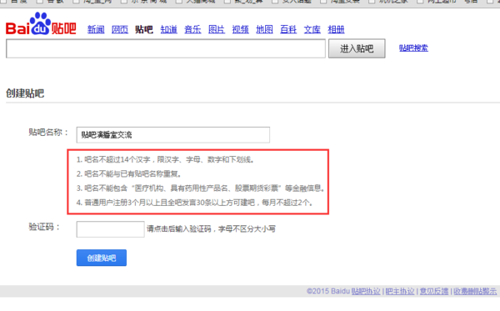Open the 收费删贴警示 footer link
This screenshot has height=311, width=500.
[x=475, y=291]
